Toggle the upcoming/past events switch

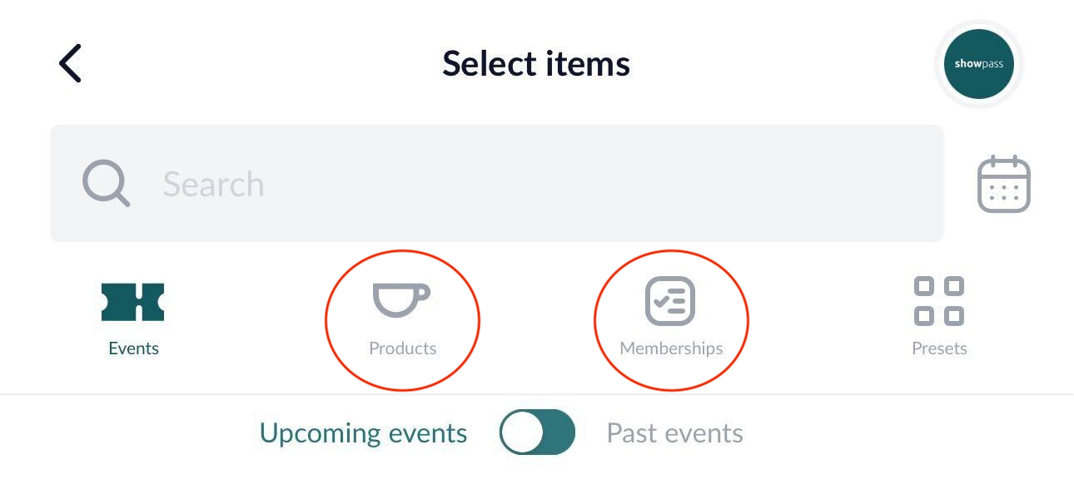click(x=537, y=432)
